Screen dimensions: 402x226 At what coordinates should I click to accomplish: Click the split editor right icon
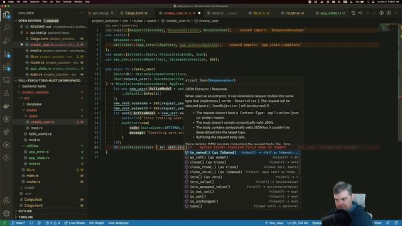(x=389, y=13)
